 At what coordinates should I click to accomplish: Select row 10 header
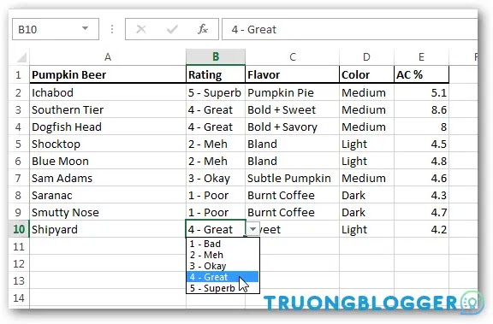click(19, 229)
